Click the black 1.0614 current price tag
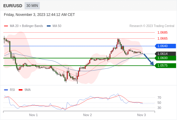This screenshot has height=120, width=177. (x=165, y=54)
